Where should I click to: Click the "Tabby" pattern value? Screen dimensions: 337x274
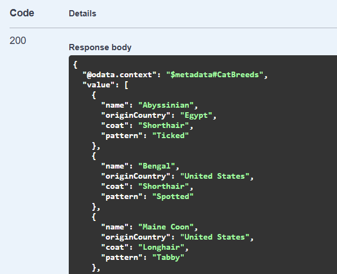click(168, 258)
